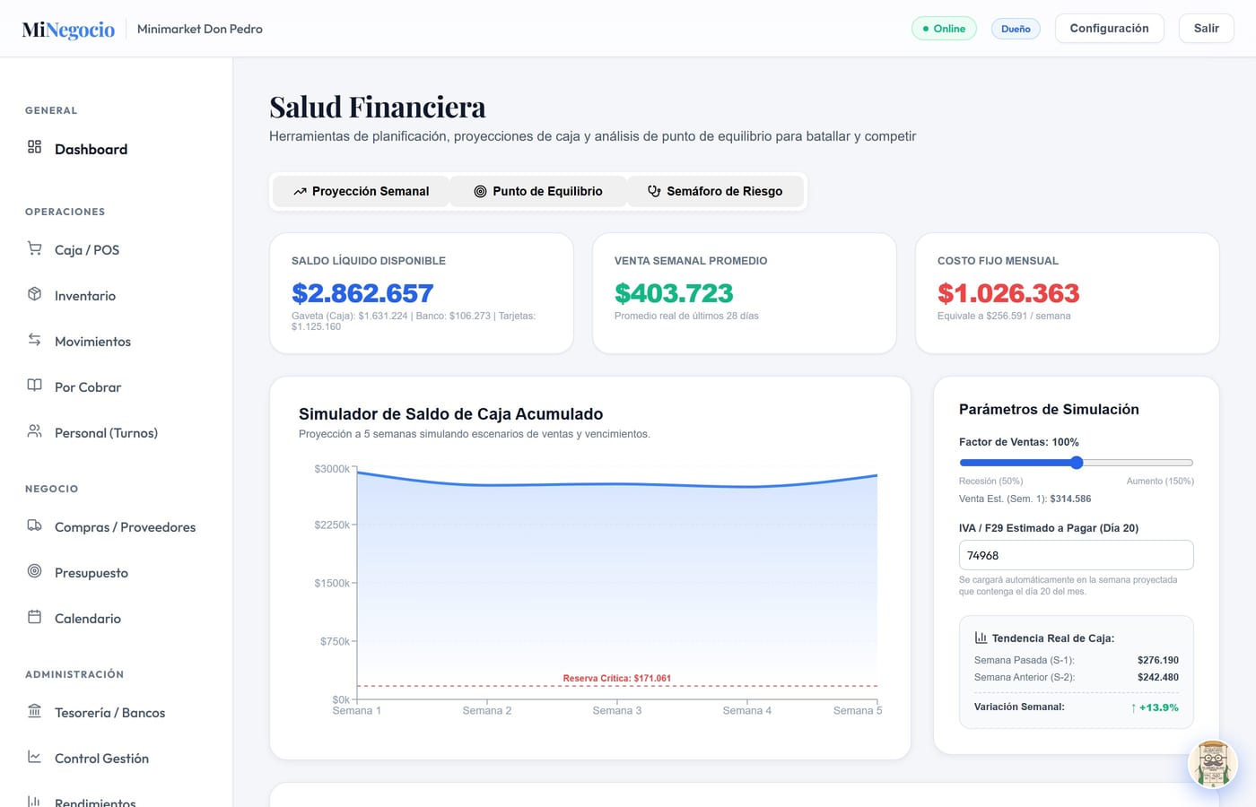Click the Reserva Crítica: $171.061 label
Image resolution: width=1256 pixels, height=807 pixels.
click(617, 678)
